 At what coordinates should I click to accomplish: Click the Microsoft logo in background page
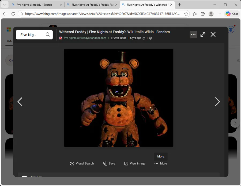coord(9,29)
